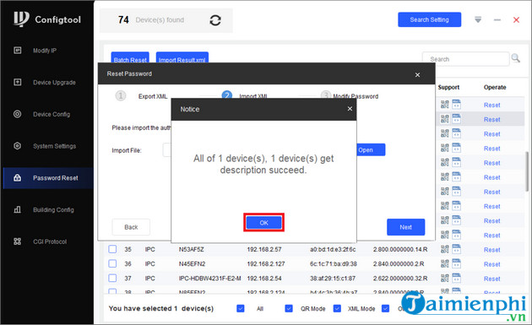
Task: Click QR code icon in first Support row
Action: 444,105
